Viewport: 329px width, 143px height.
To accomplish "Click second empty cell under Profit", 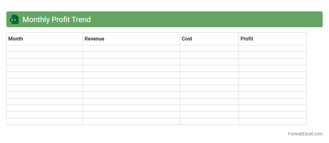I will click(272, 55).
